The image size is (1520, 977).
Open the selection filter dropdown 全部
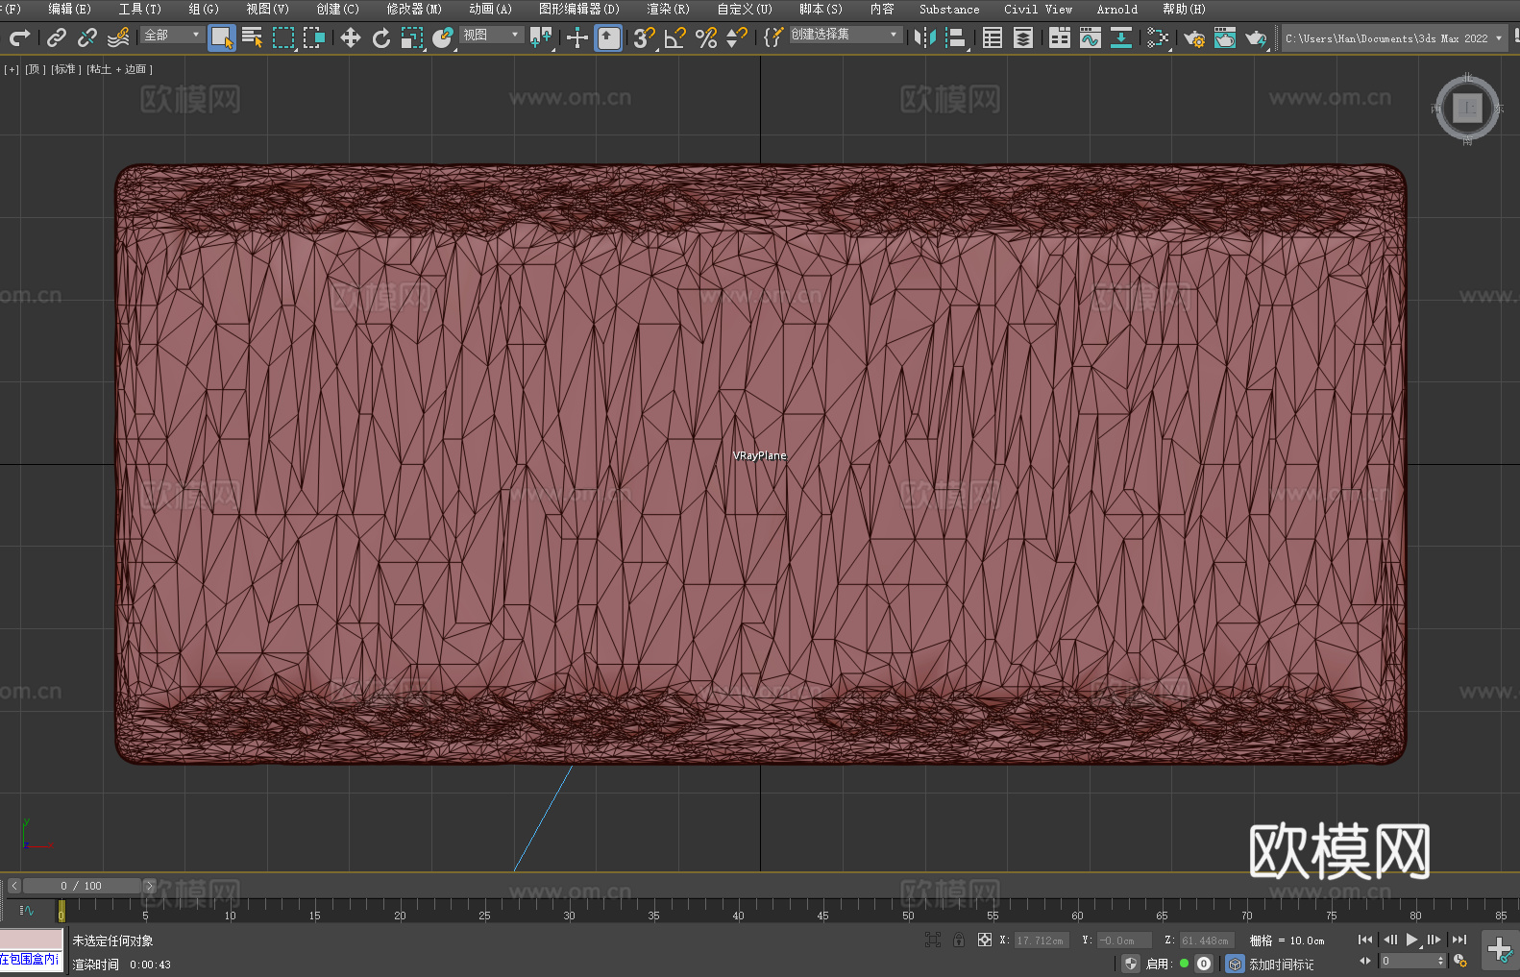(172, 35)
